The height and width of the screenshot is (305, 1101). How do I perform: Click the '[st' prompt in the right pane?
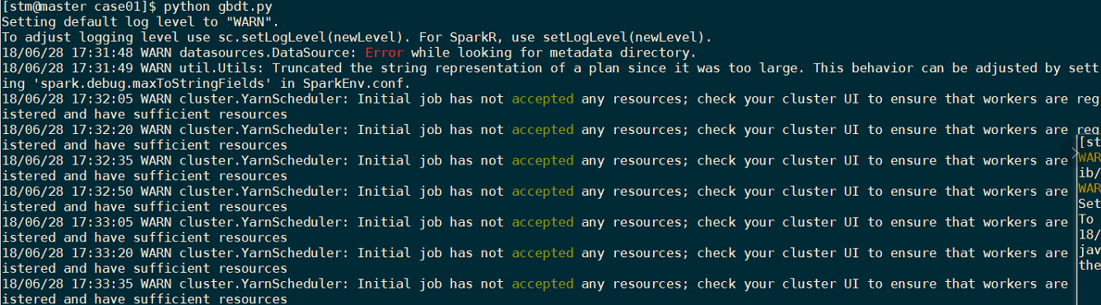click(1089, 141)
